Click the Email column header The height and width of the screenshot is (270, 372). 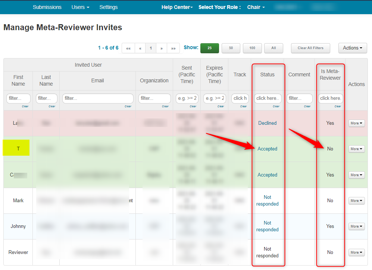(97, 80)
